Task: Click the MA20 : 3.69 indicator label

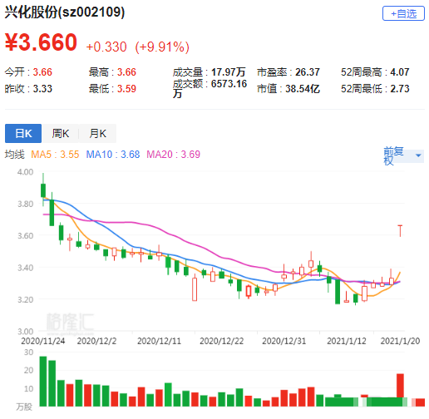Action: (x=173, y=155)
